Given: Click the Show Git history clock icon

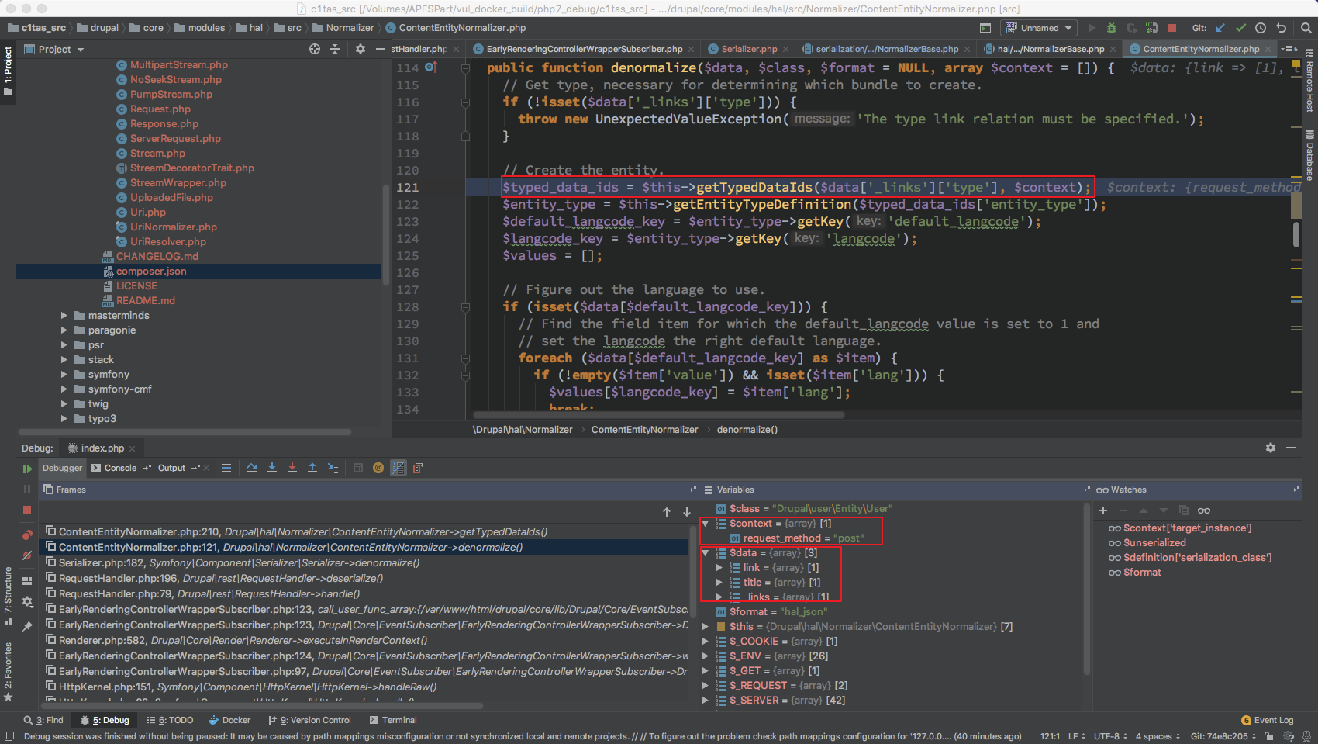Looking at the screenshot, I should point(1261,28).
